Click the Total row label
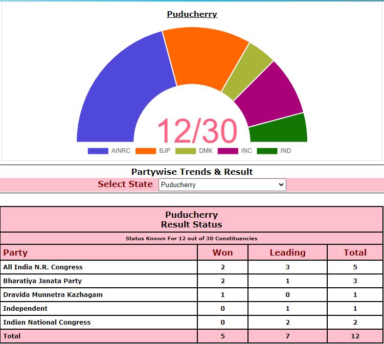The width and height of the screenshot is (384, 344). 12,336
